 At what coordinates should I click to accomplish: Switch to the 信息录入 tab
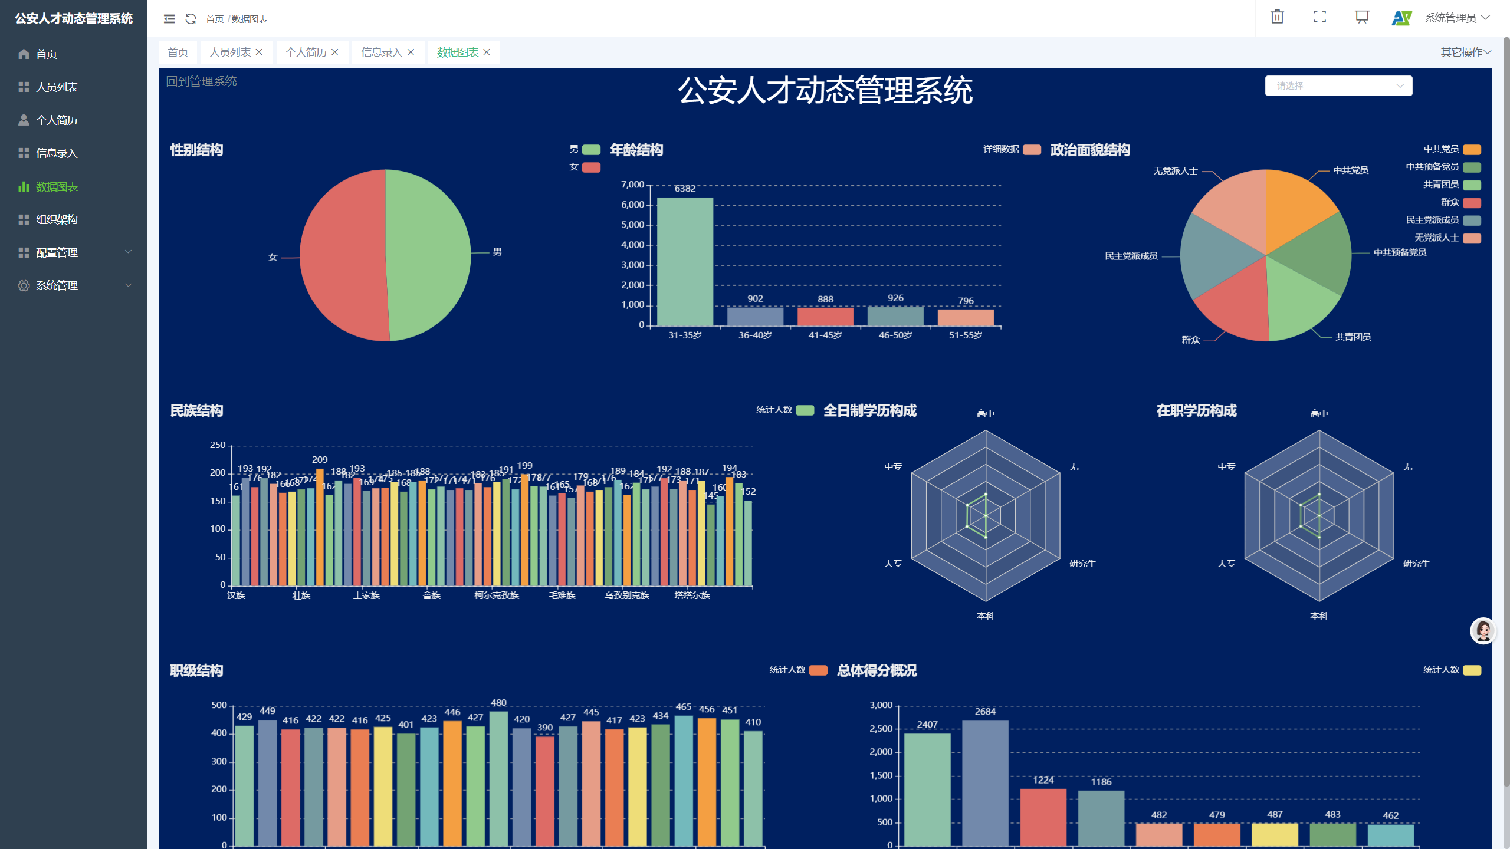(381, 52)
